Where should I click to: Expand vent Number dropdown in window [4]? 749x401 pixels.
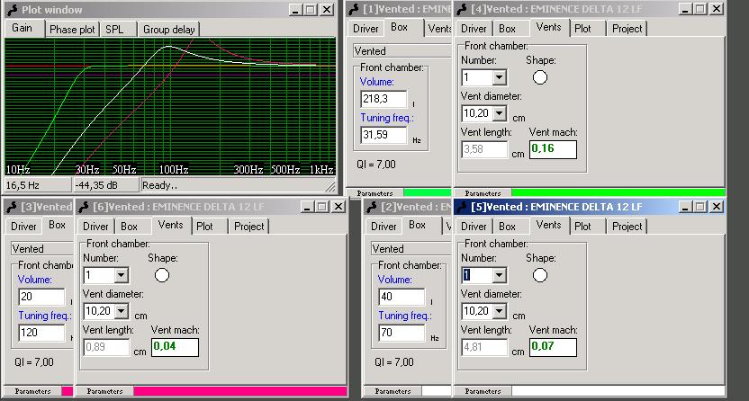(499, 77)
